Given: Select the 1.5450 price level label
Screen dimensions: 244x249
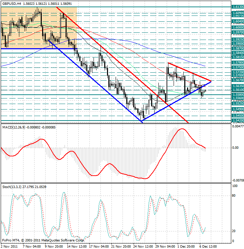Looking at the screenshot, I should coord(238,115).
